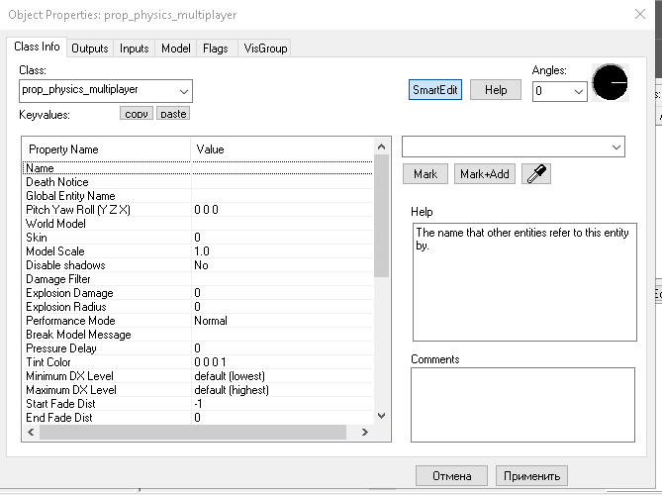
Task: Click the default (lowest) value cell
Action: [x=230, y=376]
